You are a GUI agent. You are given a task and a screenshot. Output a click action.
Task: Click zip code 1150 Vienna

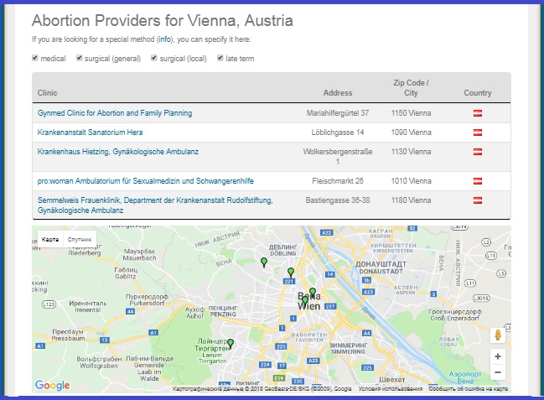411,113
